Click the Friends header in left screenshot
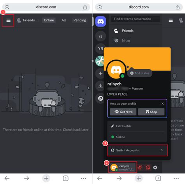Image resolution: width=185 pixels, height=184 pixels. click(x=26, y=20)
